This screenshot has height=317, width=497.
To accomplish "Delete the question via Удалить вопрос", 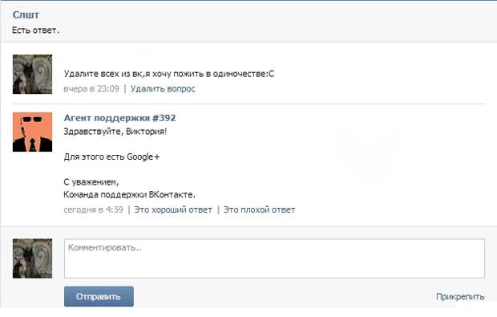I will [x=163, y=88].
